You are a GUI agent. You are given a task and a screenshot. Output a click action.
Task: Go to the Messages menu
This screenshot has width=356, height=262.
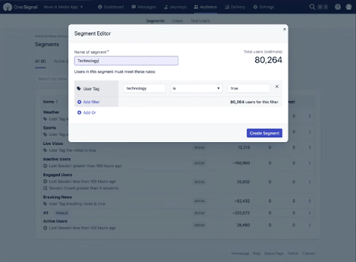(x=144, y=7)
